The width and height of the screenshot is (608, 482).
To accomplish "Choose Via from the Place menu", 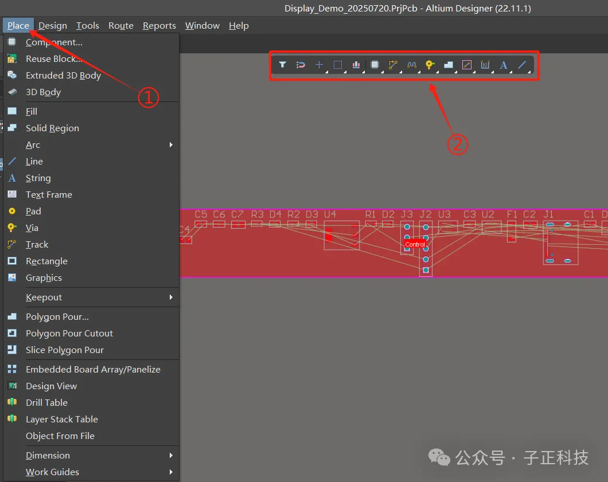I will (x=91, y=228).
